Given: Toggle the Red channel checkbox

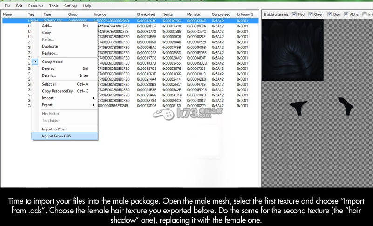Looking at the screenshot, I should [294, 15].
